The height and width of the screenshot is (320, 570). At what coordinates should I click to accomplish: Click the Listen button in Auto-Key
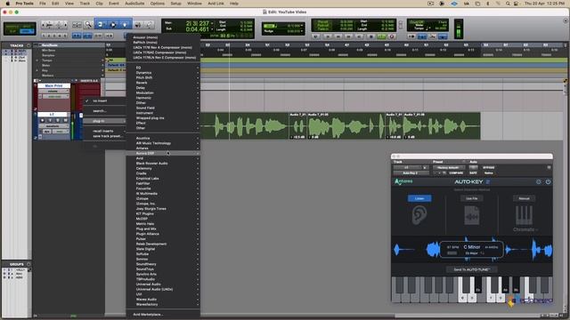point(419,198)
